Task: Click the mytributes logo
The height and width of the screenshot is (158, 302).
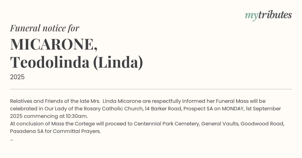Action: 268,15
